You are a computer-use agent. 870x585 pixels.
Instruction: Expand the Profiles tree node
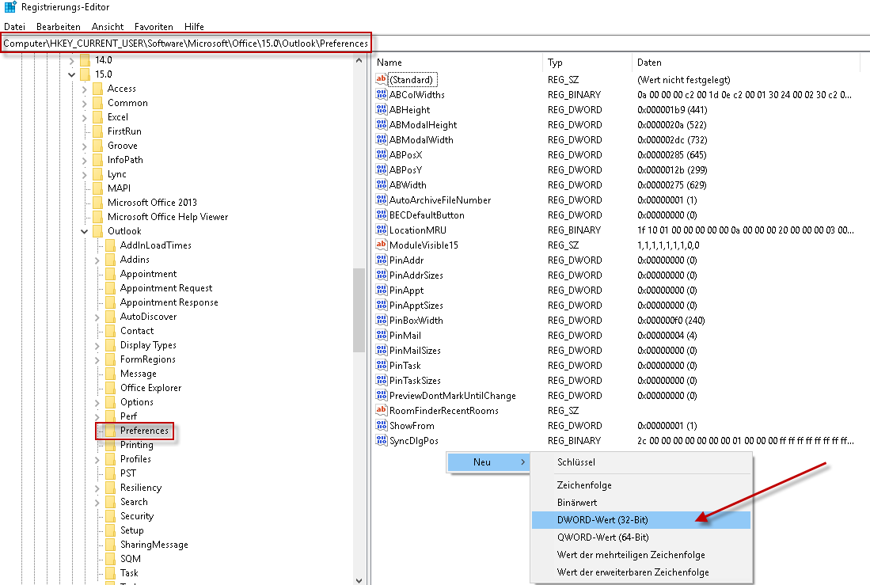coord(97,460)
